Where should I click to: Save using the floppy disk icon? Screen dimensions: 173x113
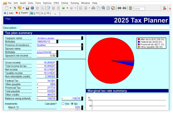(x=27, y=8)
